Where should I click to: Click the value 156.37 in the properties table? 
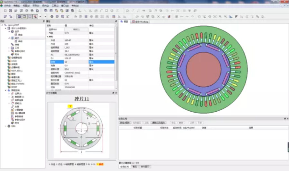pos(68,58)
